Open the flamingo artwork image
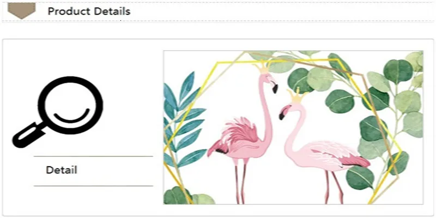 (x=293, y=128)
